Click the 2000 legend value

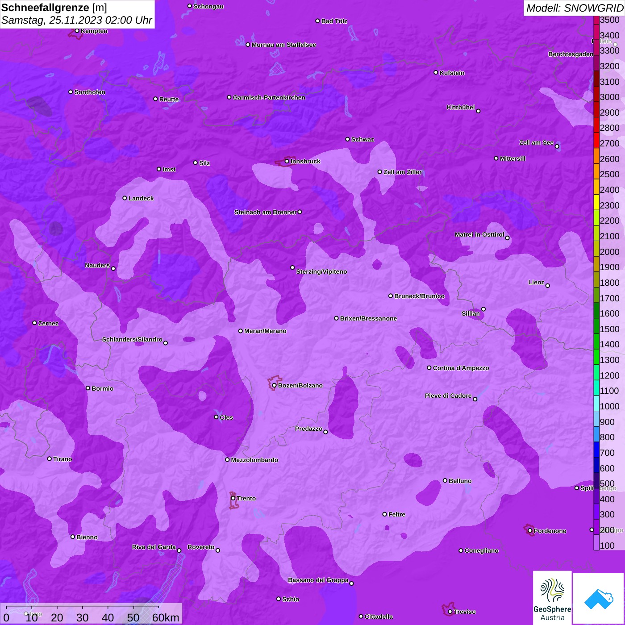tap(610, 252)
